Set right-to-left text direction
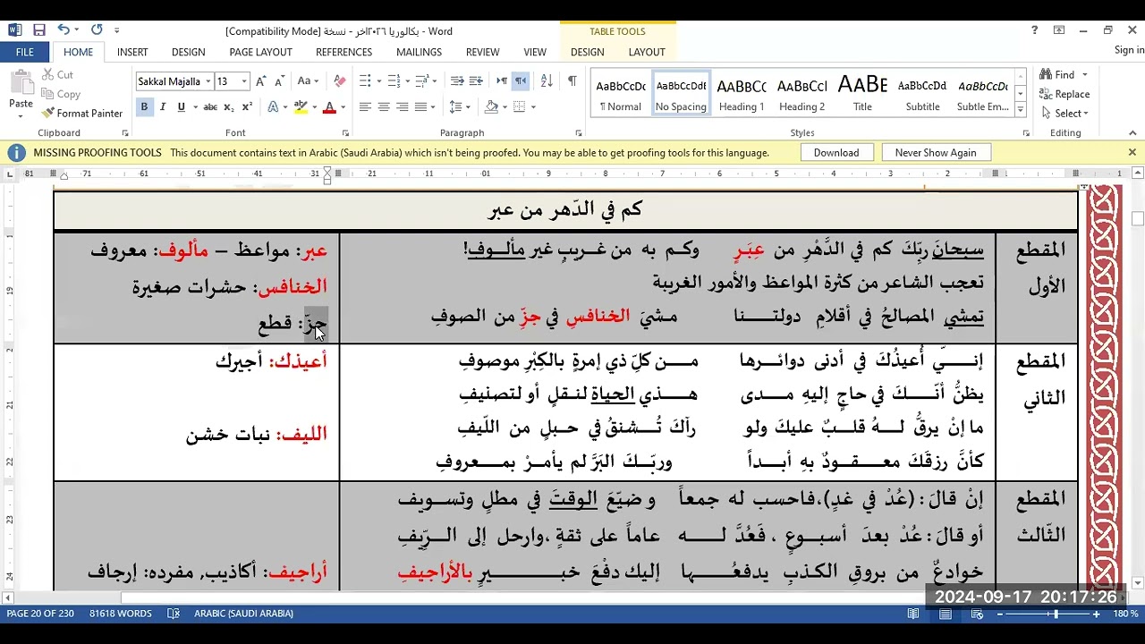Viewport: 1145px width, 644px height. (521, 81)
